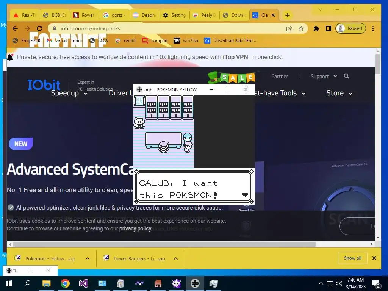388x291 pixels.
Task: Switch to the BGB Ga tab
Action: (55, 15)
